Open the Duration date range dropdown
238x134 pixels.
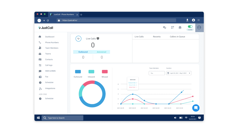pos(179,73)
